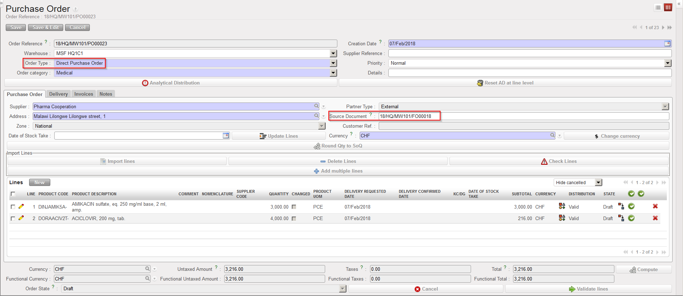This screenshot has height=296, width=683.
Task: Click Supplier search magnifier icon
Action: 317,106
